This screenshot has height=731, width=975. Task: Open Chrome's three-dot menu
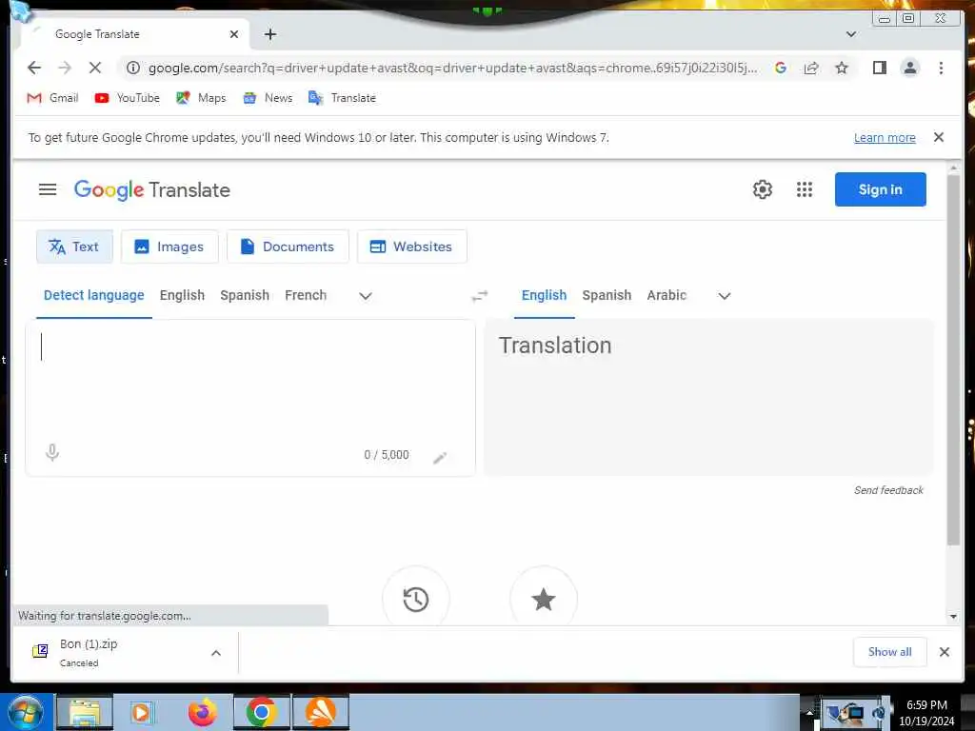941,68
